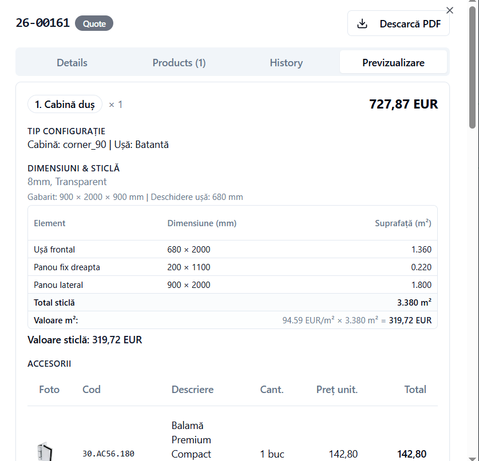Click the Foto column header

click(49, 390)
